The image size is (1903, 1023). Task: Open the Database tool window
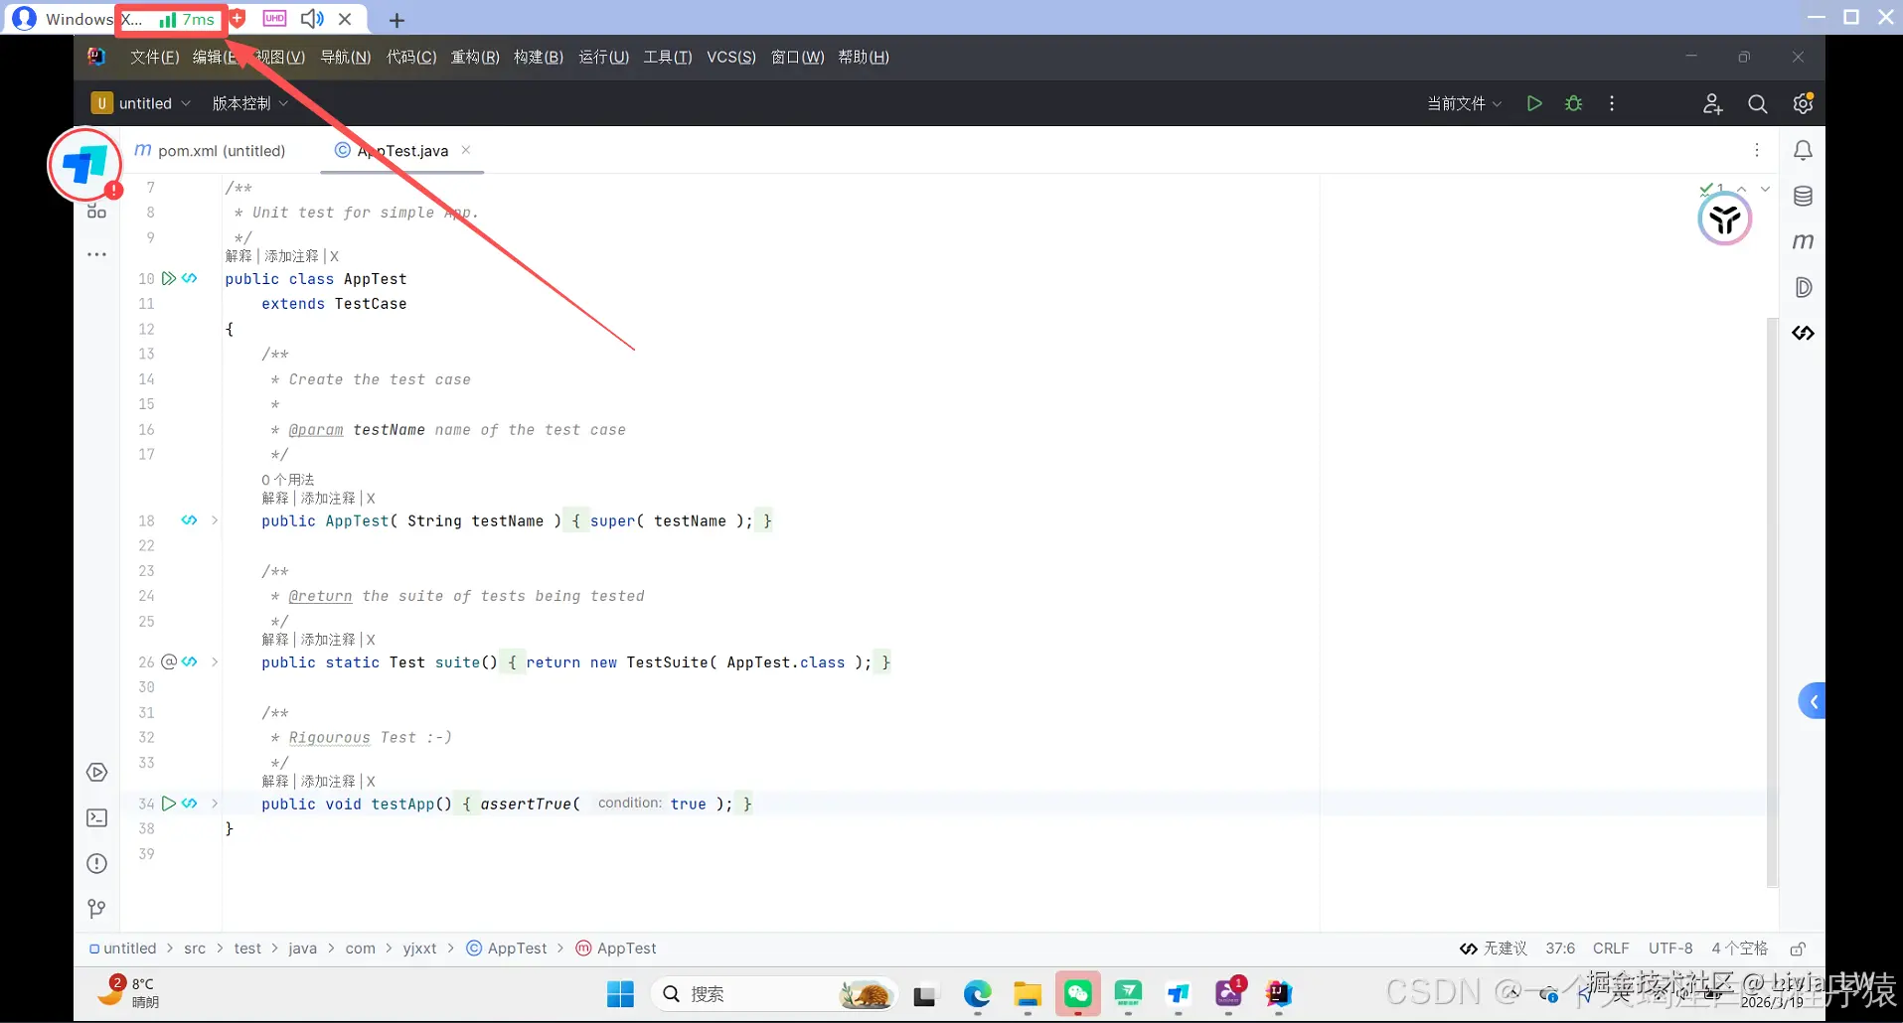(1803, 196)
